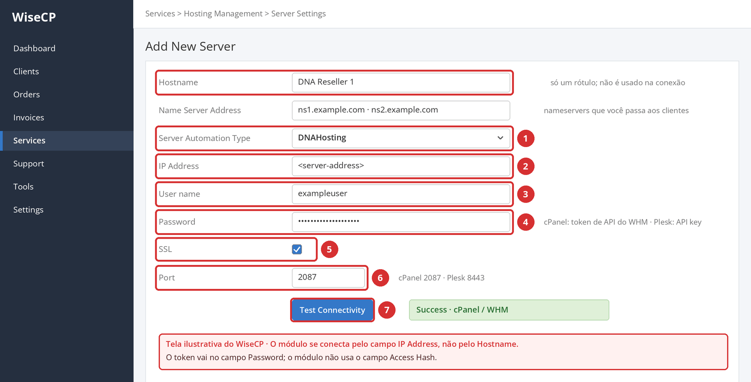Click the red step 4 marker badge

point(526,222)
